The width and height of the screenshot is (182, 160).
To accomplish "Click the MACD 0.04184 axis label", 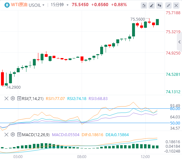I will click(x=173, y=146).
